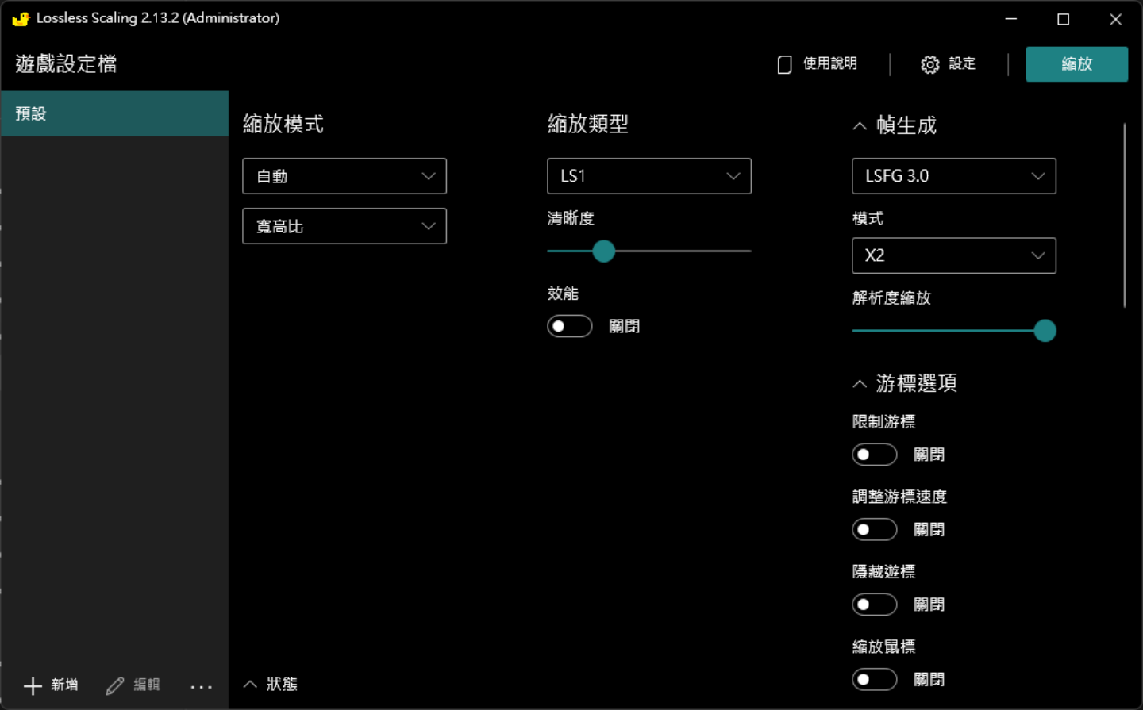1143x710 pixels.
Task: Open the three-dots more options menu
Action: tap(202, 686)
